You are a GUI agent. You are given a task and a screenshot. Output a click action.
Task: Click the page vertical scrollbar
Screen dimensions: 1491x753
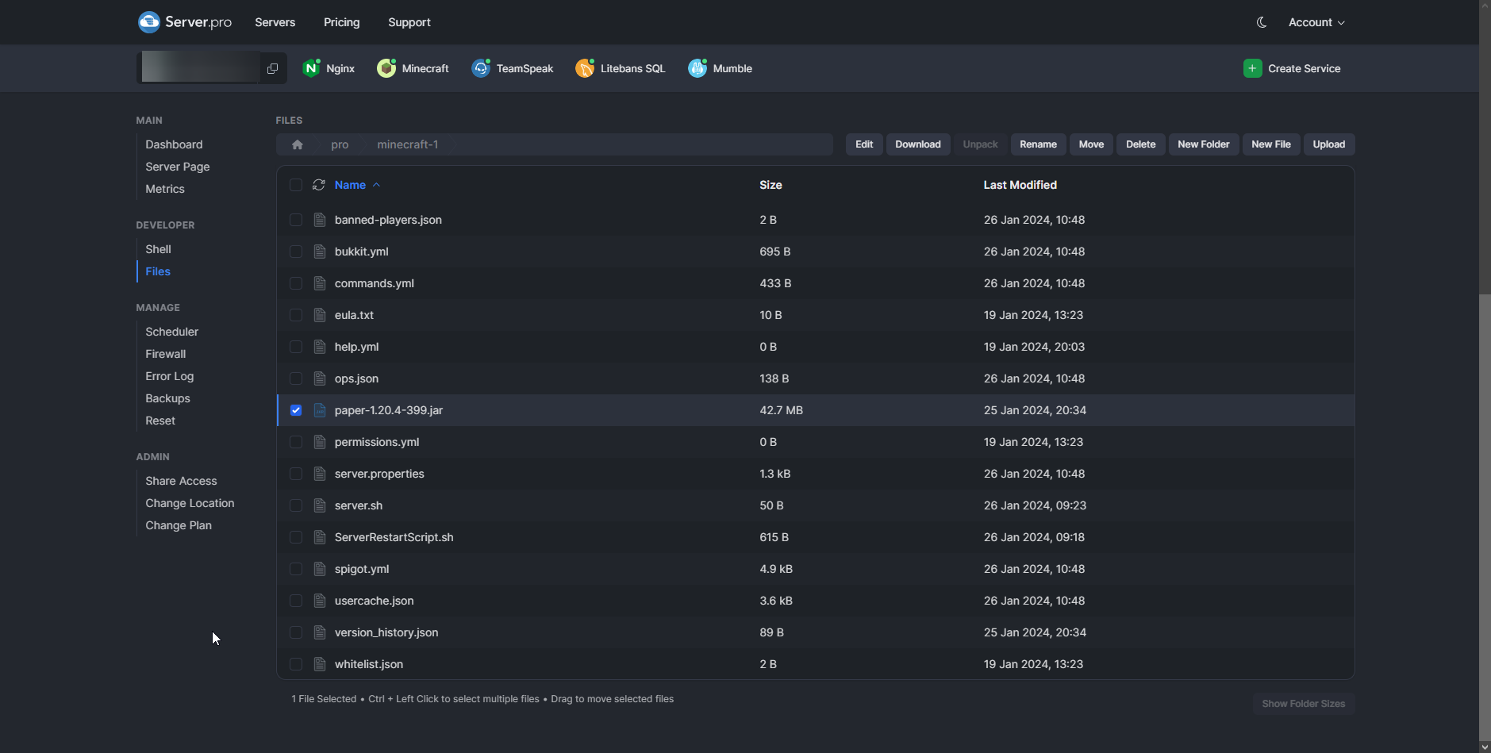pos(1485,516)
